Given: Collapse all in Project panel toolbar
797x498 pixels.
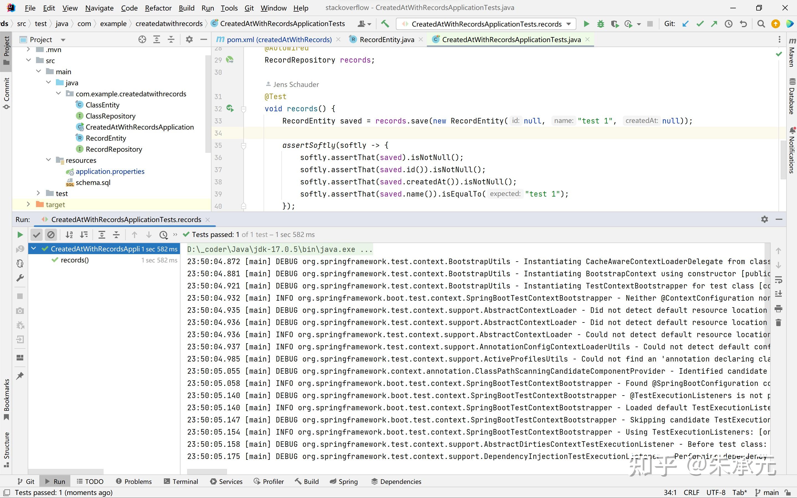Looking at the screenshot, I should [x=171, y=40].
